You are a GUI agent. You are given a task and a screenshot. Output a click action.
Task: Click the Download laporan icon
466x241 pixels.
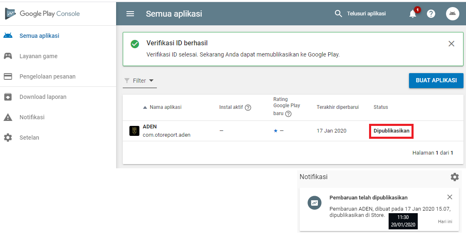coord(8,97)
